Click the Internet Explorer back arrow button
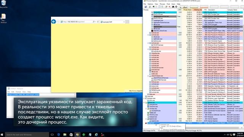The image size is (244, 137). point(54,22)
